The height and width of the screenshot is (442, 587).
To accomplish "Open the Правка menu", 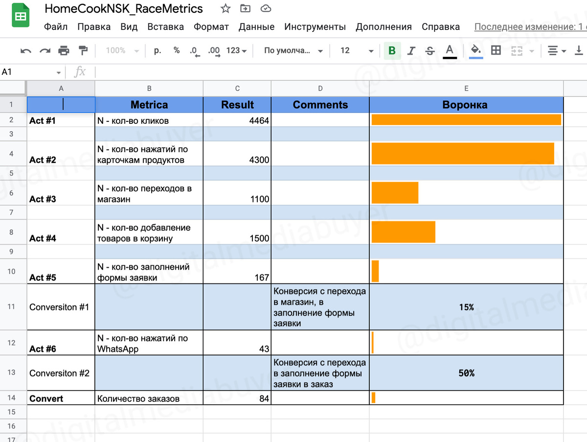I will [x=94, y=27].
